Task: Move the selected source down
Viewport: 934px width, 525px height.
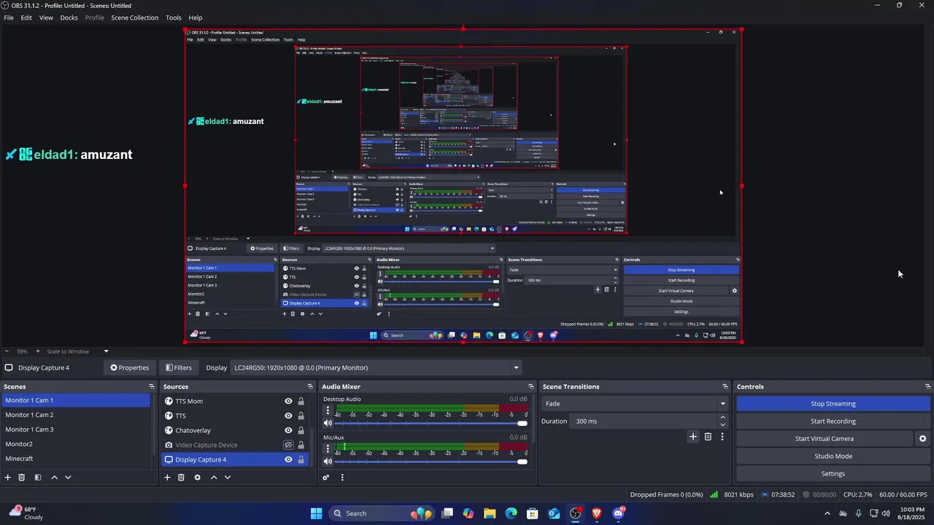Action: coord(228,478)
